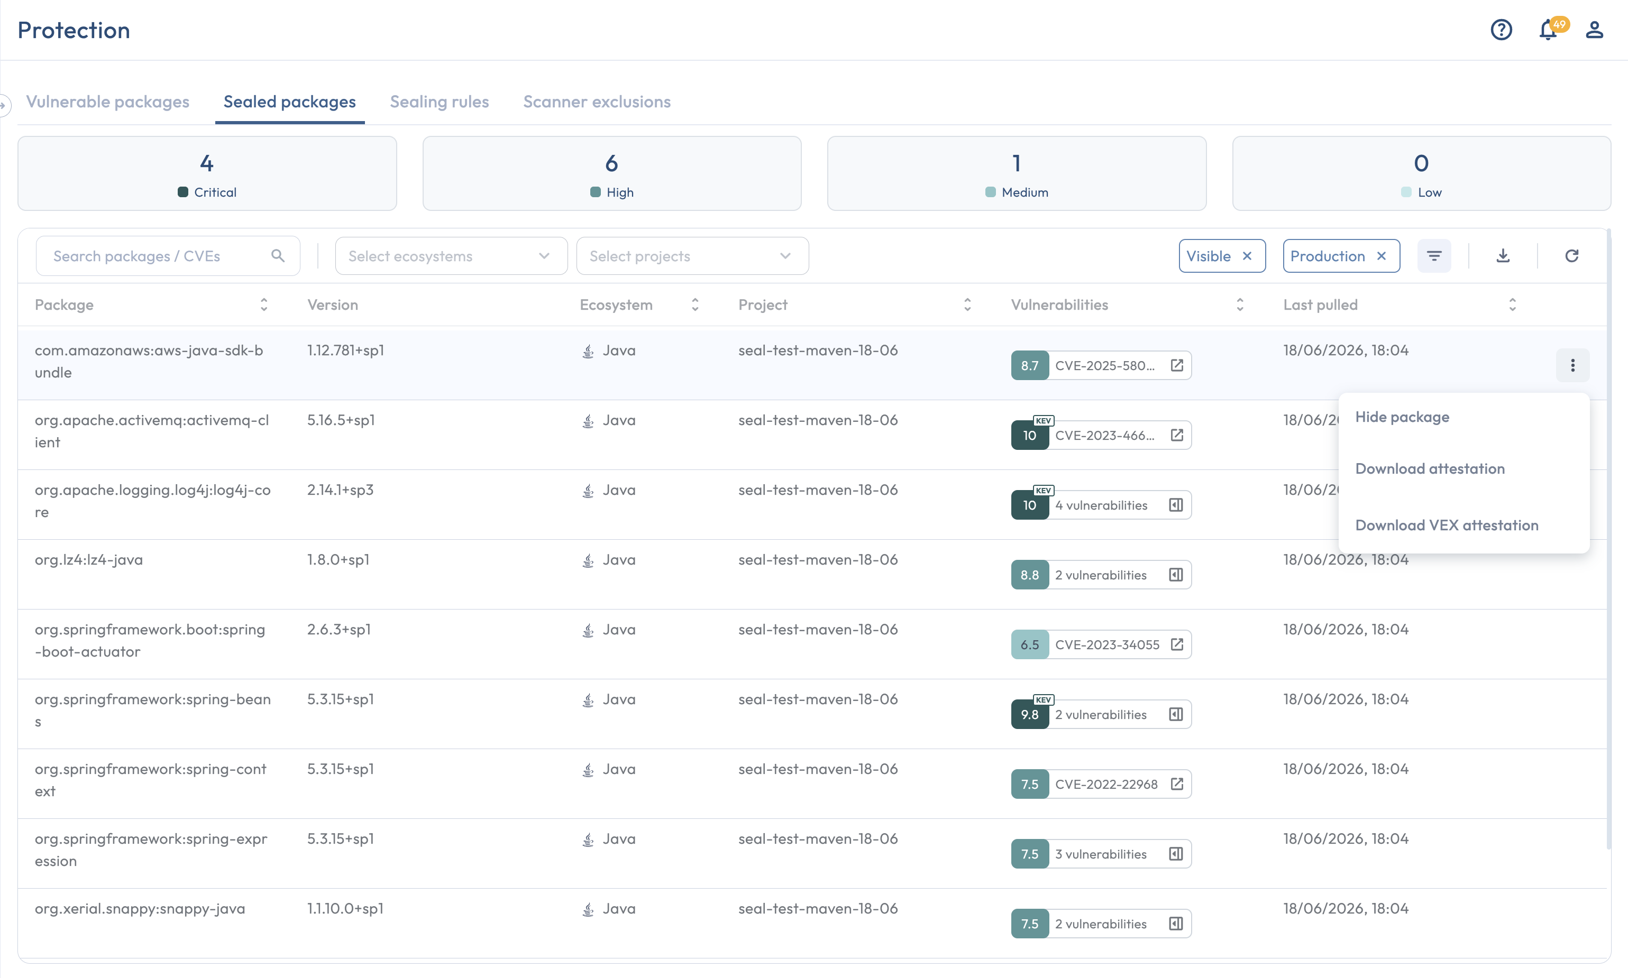Click the search magnifier icon
The height and width of the screenshot is (978, 1628).
coord(278,256)
